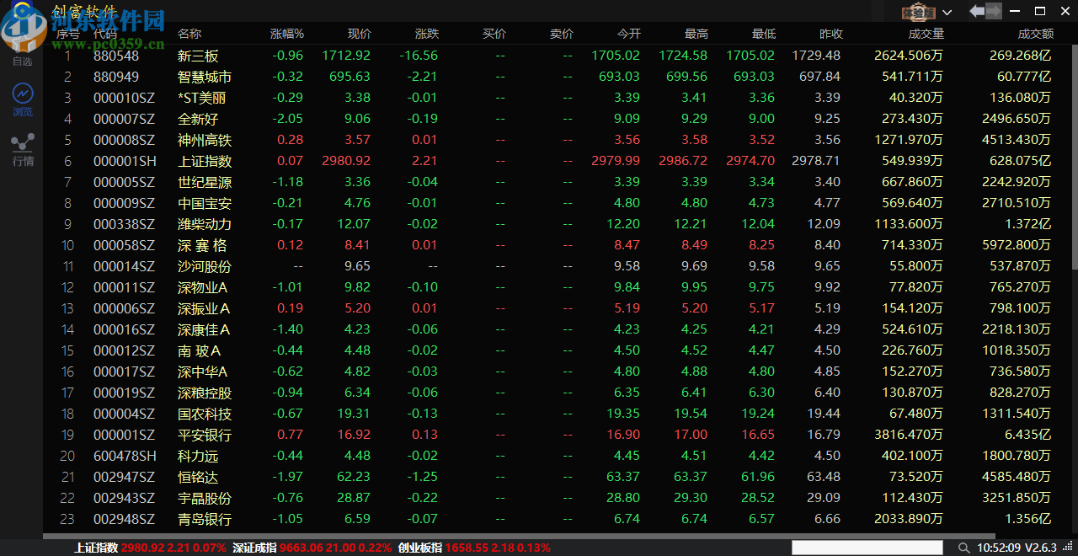
Task: Sort by the 卖价 column header
Action: pyautogui.click(x=561, y=34)
